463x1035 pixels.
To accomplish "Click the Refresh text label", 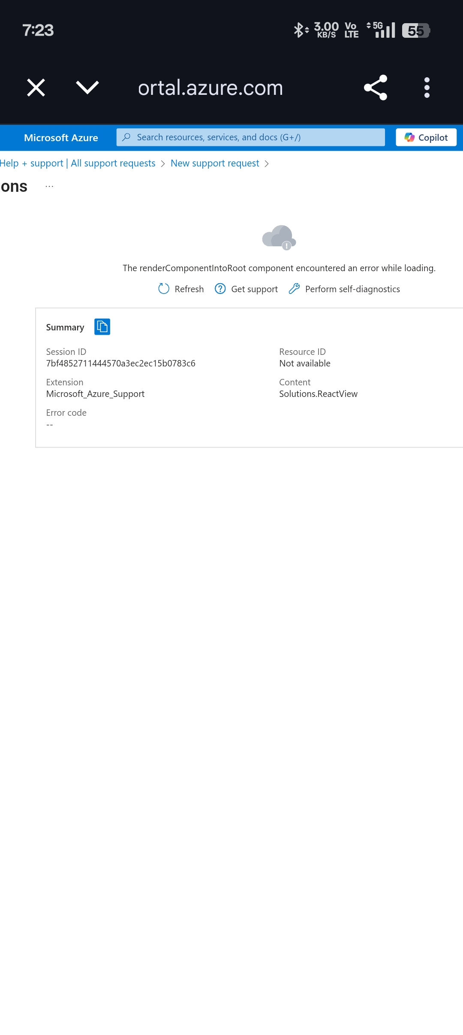I will pos(189,289).
